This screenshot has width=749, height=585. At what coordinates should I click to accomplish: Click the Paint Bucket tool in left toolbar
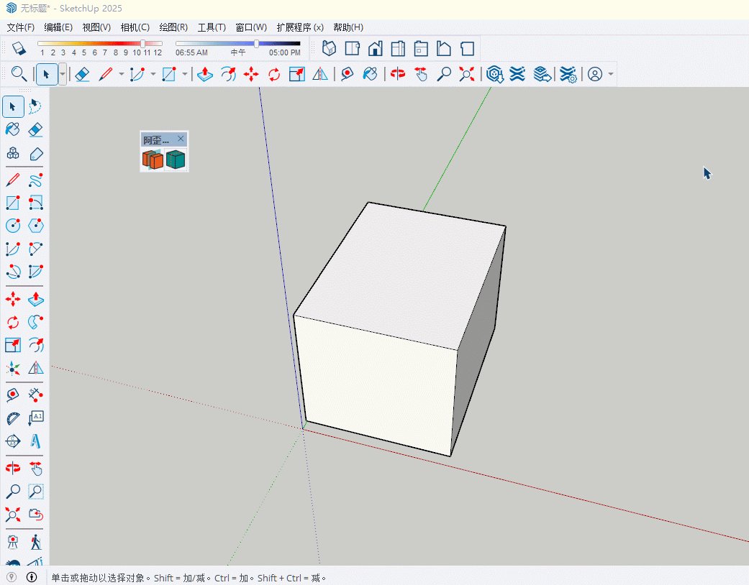pos(12,129)
